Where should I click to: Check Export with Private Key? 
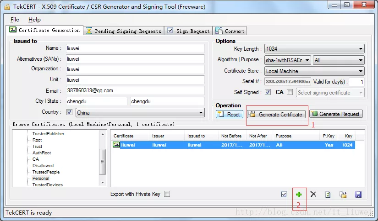point(167,194)
